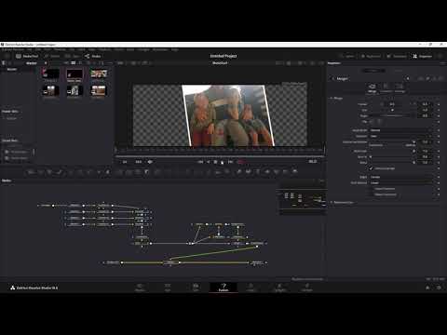447x335 pixels.
Task: Open the Edges dropdown
Action: (x=401, y=177)
